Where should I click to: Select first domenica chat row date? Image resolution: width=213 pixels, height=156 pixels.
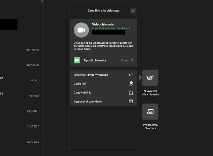pyautogui.click(x=33, y=50)
